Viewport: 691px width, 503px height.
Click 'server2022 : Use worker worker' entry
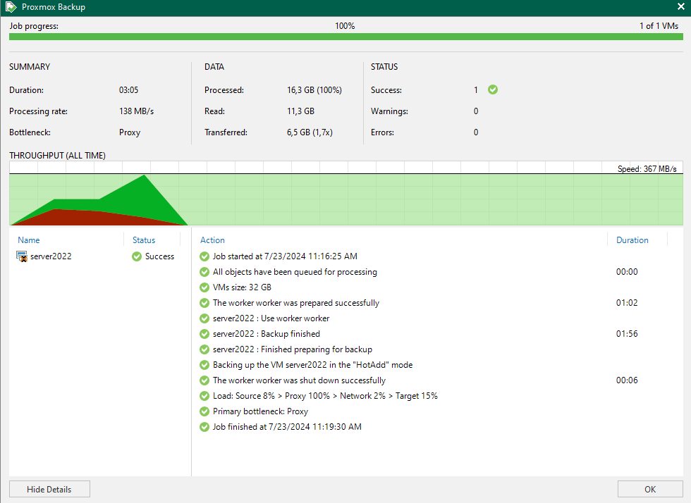pyautogui.click(x=271, y=318)
